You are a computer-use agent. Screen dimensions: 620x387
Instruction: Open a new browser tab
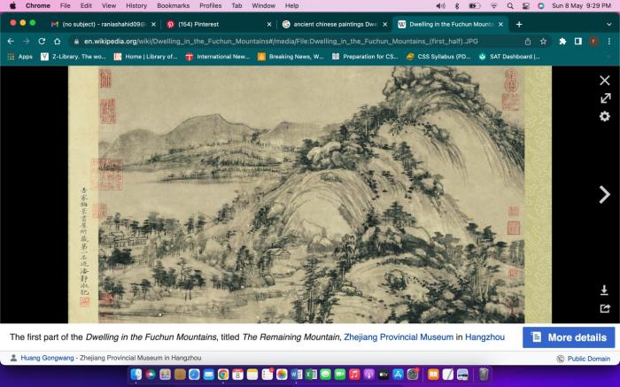tap(519, 24)
